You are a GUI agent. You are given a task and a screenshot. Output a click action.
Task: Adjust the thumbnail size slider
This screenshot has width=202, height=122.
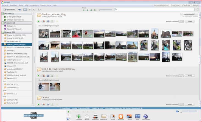[181, 111]
